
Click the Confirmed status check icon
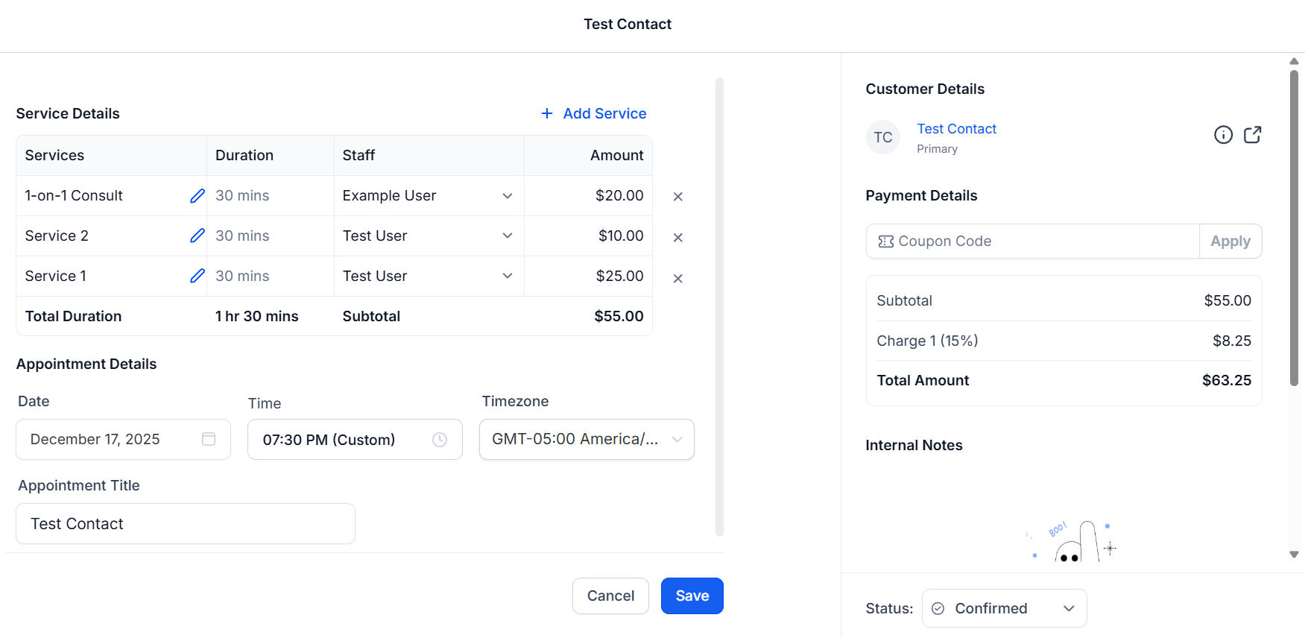(938, 609)
